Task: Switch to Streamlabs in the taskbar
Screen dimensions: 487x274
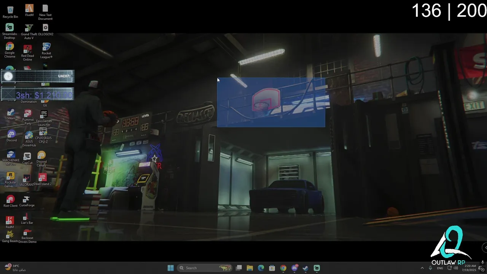Action: coord(317,268)
